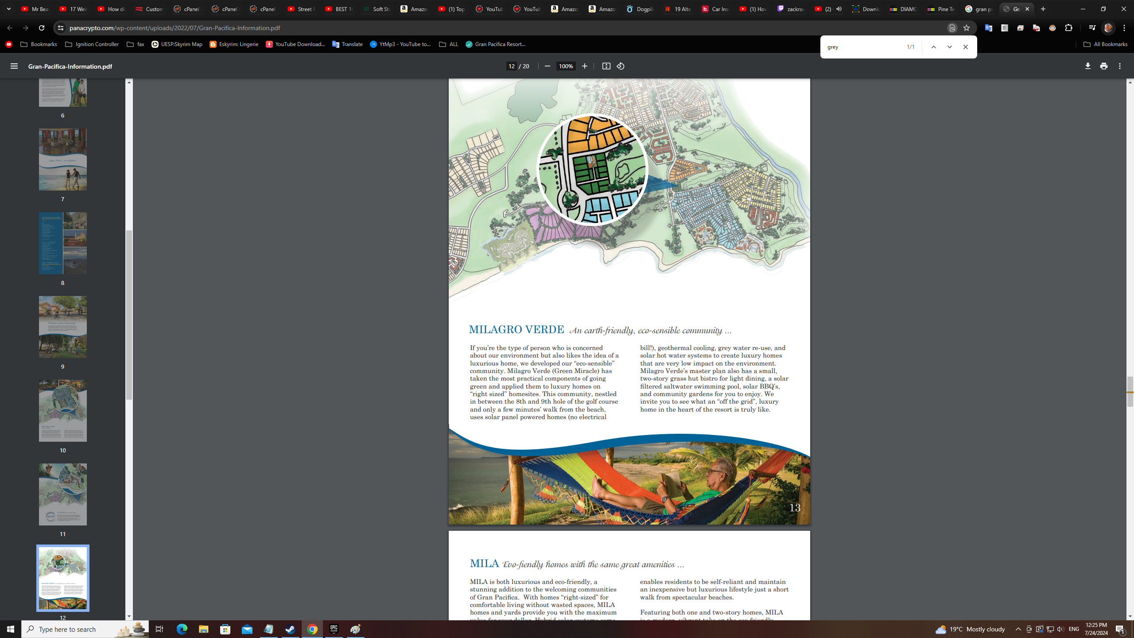Viewport: 1134px width, 638px height.
Task: Print the PDF document
Action: coord(1103,66)
